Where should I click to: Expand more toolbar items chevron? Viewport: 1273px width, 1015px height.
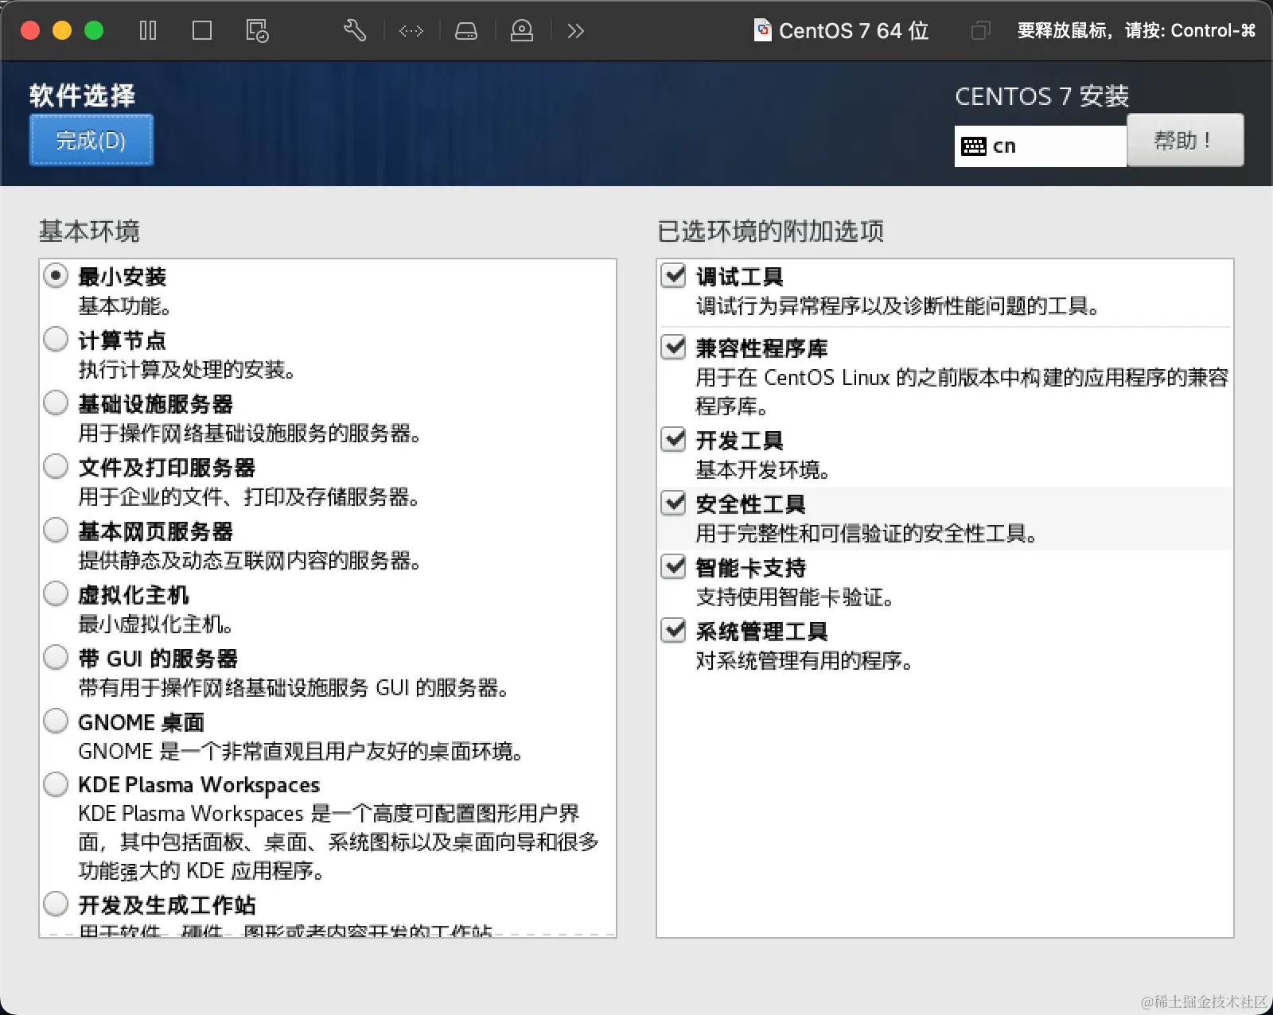tap(576, 31)
